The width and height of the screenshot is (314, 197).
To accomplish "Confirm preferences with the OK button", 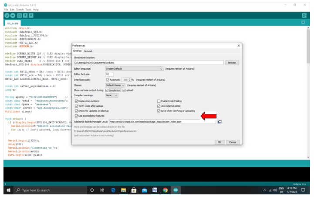I will (219, 142).
